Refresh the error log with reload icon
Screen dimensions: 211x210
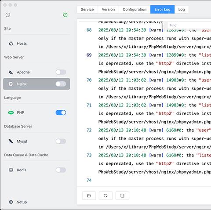point(105,196)
